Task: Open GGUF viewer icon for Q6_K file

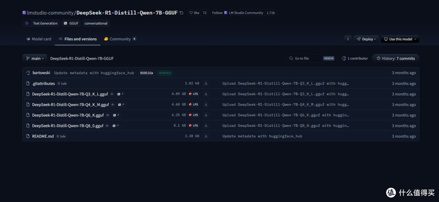Action: 116,115
